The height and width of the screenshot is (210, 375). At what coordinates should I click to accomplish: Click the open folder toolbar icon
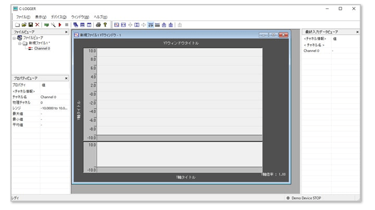pos(24,24)
